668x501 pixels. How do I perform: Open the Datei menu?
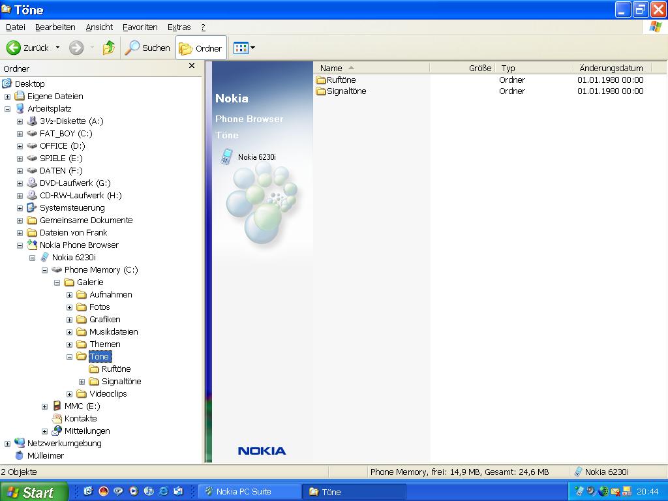[x=16, y=27]
